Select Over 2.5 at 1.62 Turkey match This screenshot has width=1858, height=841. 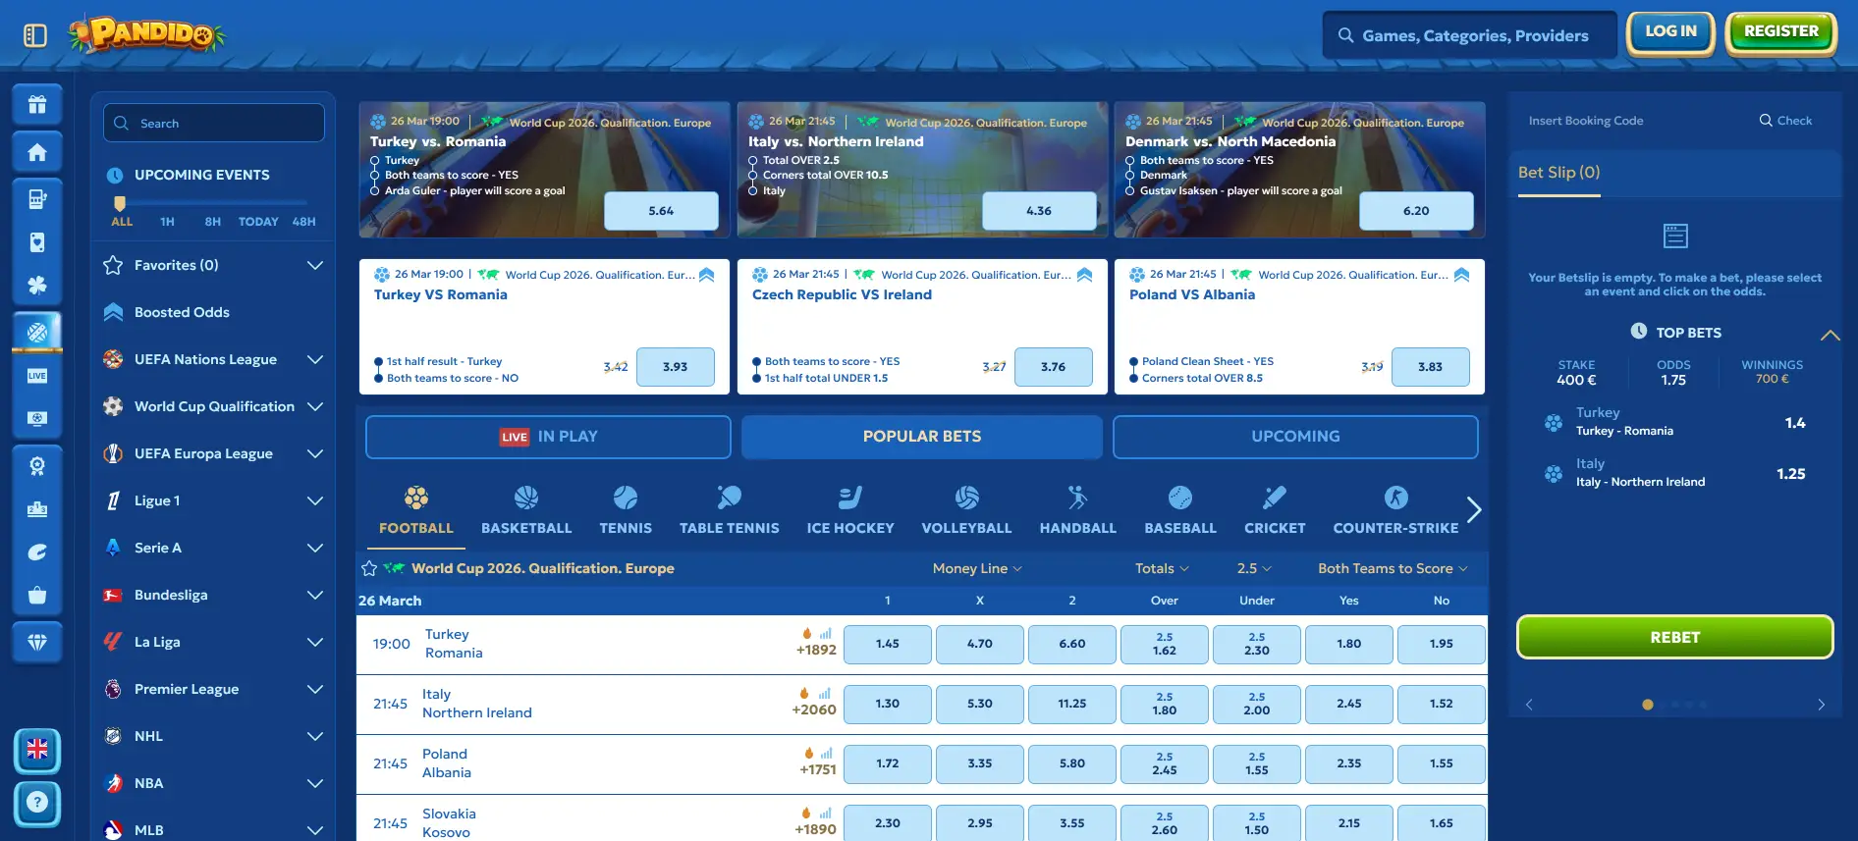[x=1165, y=644]
